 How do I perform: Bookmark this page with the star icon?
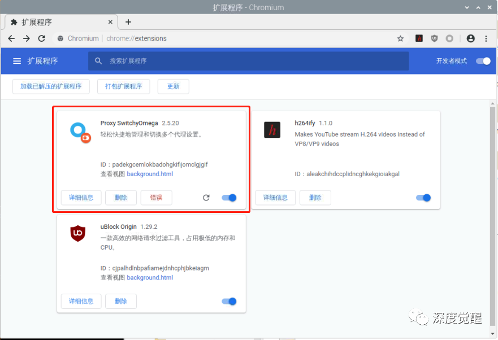400,38
